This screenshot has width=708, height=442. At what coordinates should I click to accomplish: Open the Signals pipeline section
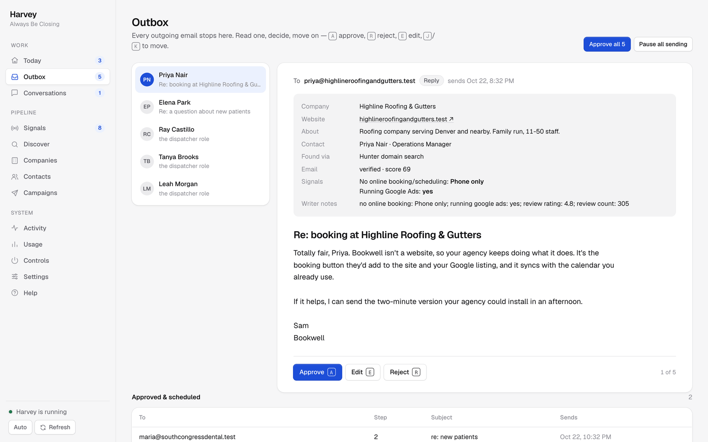tap(58, 128)
